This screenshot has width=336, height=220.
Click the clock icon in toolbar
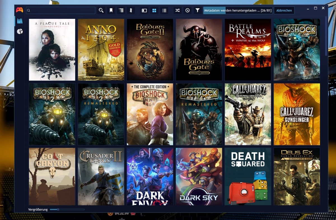click(187, 10)
